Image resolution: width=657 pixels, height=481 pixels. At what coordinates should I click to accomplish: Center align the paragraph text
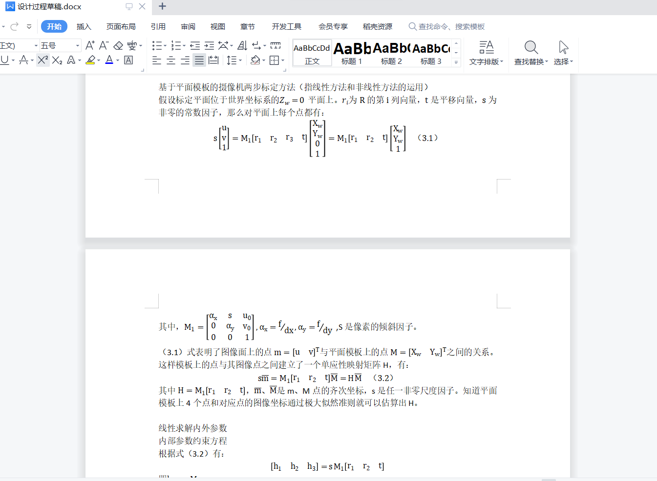click(x=171, y=60)
